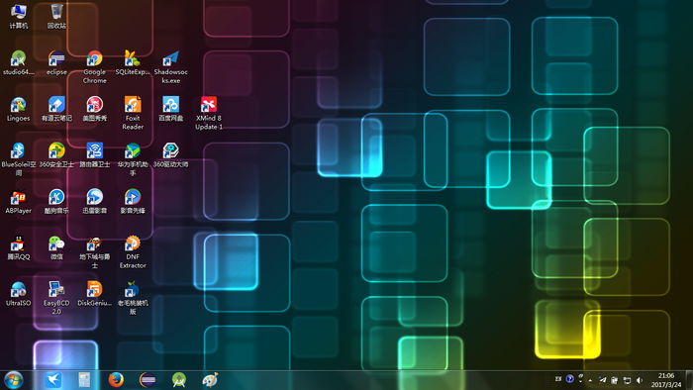Open the Windows Start menu
This screenshot has width=693, height=390.
click(14, 380)
